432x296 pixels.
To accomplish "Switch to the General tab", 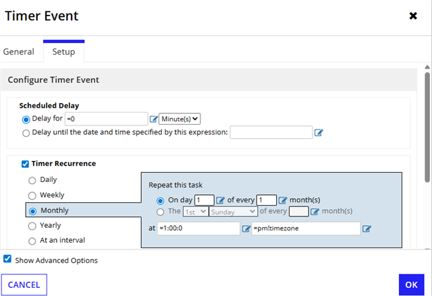I will pos(19,52).
